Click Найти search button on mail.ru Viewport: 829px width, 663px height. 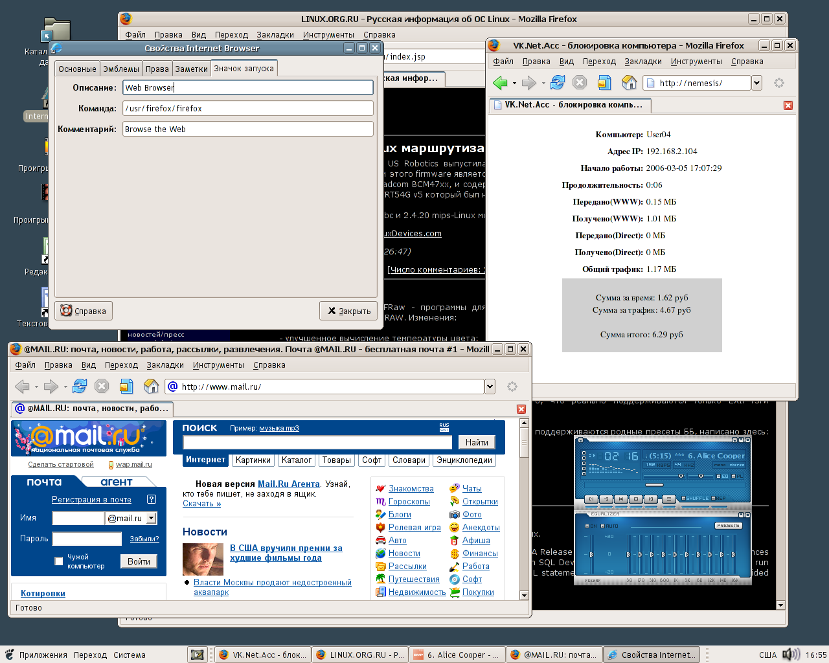click(x=477, y=442)
